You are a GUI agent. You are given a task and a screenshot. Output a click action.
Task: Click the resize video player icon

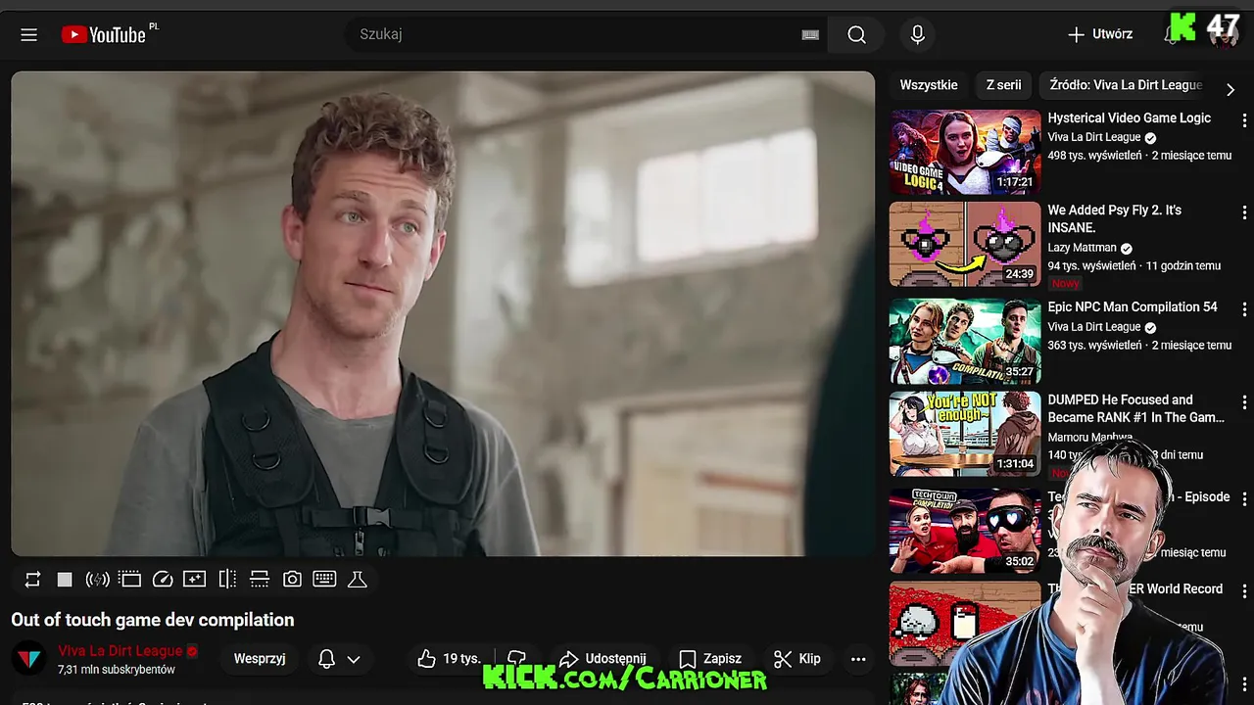tap(260, 580)
